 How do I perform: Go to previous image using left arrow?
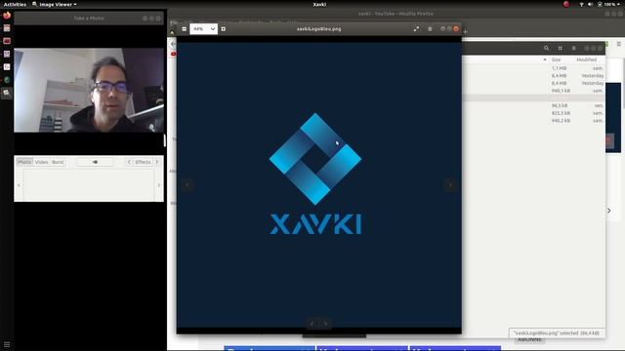pyautogui.click(x=187, y=184)
